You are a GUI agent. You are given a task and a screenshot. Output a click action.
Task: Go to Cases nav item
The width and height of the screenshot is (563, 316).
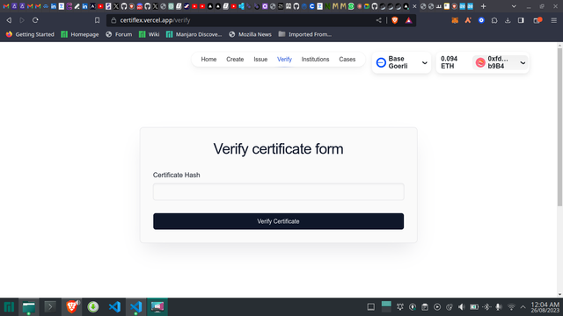[x=347, y=60]
